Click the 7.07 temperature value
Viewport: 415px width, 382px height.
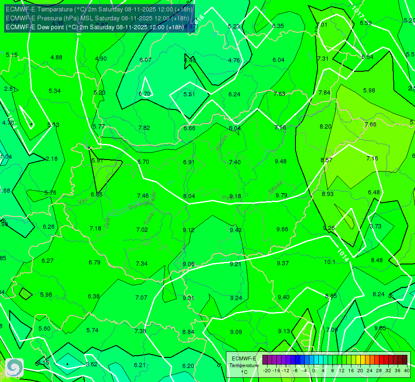coord(141,298)
